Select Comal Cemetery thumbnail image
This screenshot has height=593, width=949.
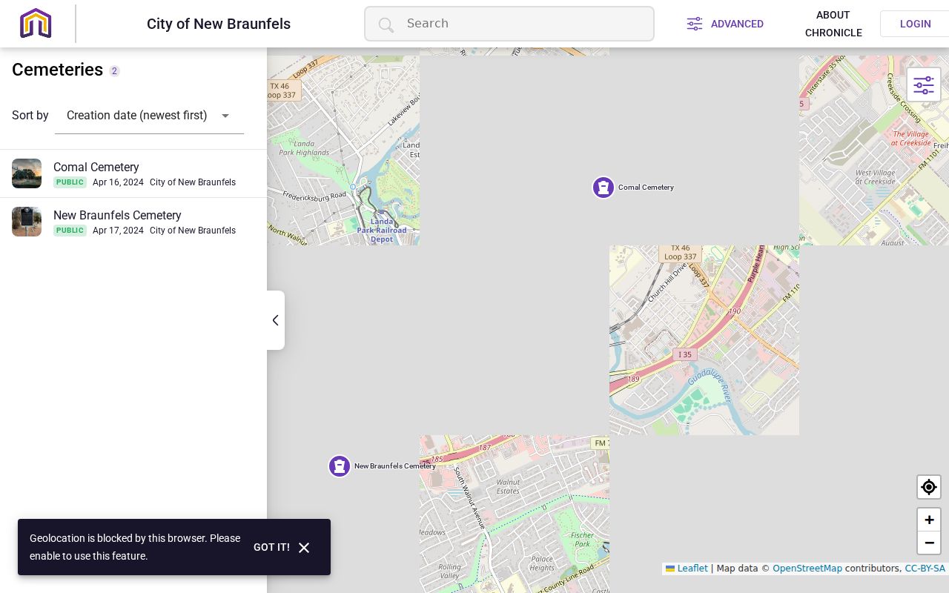point(27,173)
